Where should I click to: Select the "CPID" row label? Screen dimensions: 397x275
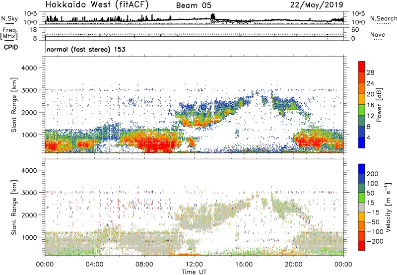[11, 47]
